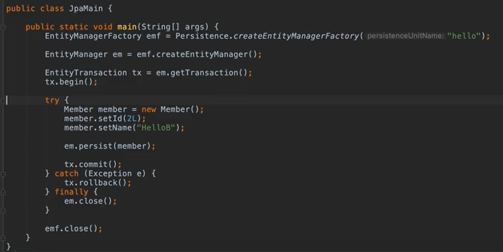This screenshot has width=503, height=252.
Task: Click the lowercase 'member' variable in its declaration
Action: click(x=112, y=109)
